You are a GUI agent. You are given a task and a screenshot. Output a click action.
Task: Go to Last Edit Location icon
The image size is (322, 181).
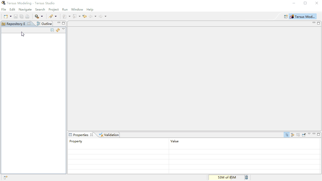85,16
